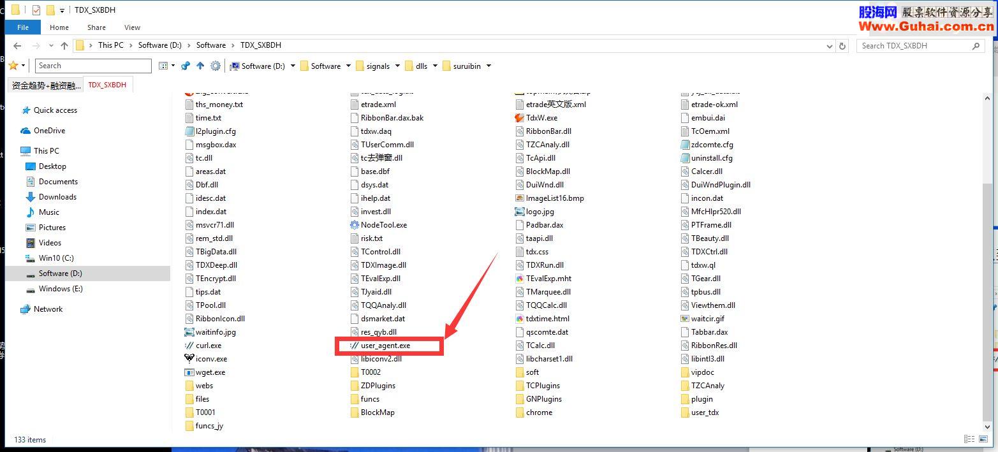The width and height of the screenshot is (998, 452).
Task: Select the logo.jpg image icon
Action: tap(519, 212)
